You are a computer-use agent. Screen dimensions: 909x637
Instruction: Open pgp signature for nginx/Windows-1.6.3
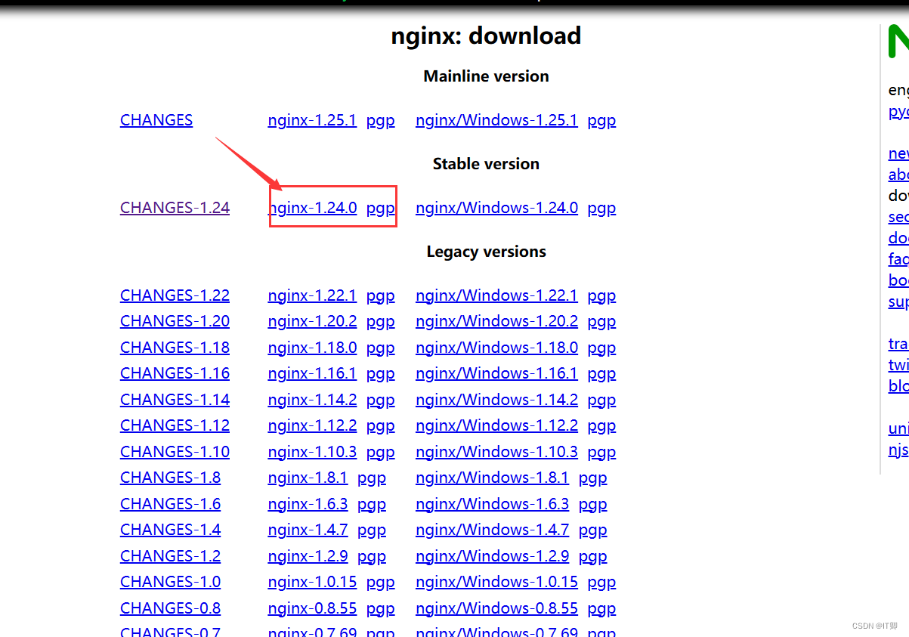click(593, 504)
